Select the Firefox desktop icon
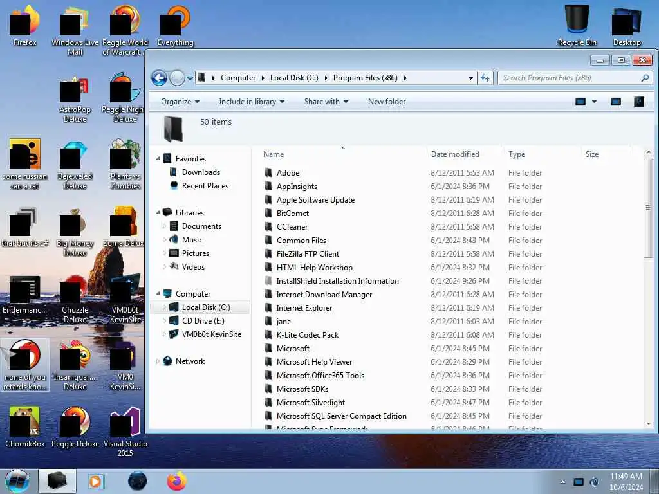This screenshot has width=659, height=494. coord(24,26)
